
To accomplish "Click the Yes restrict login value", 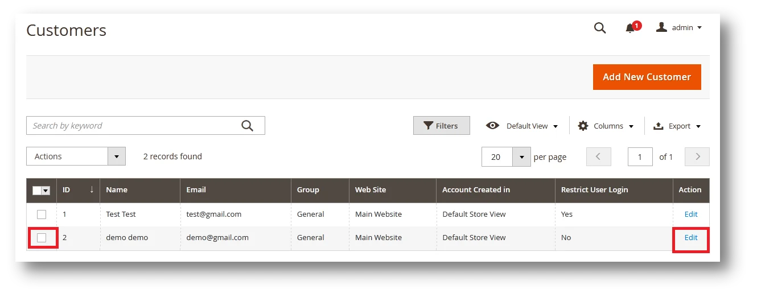I will coord(567,214).
